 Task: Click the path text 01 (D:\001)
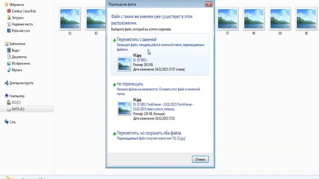[x=140, y=60]
